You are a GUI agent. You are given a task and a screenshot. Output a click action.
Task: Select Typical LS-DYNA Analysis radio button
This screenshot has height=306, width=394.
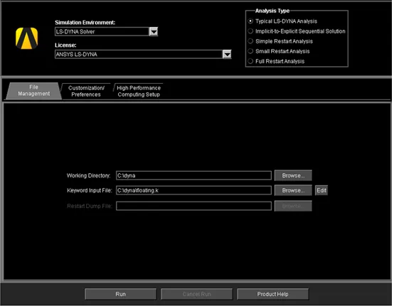pyautogui.click(x=250, y=21)
